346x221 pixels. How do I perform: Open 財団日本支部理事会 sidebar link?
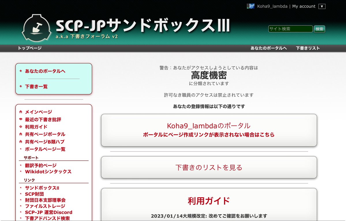[x=45, y=200]
